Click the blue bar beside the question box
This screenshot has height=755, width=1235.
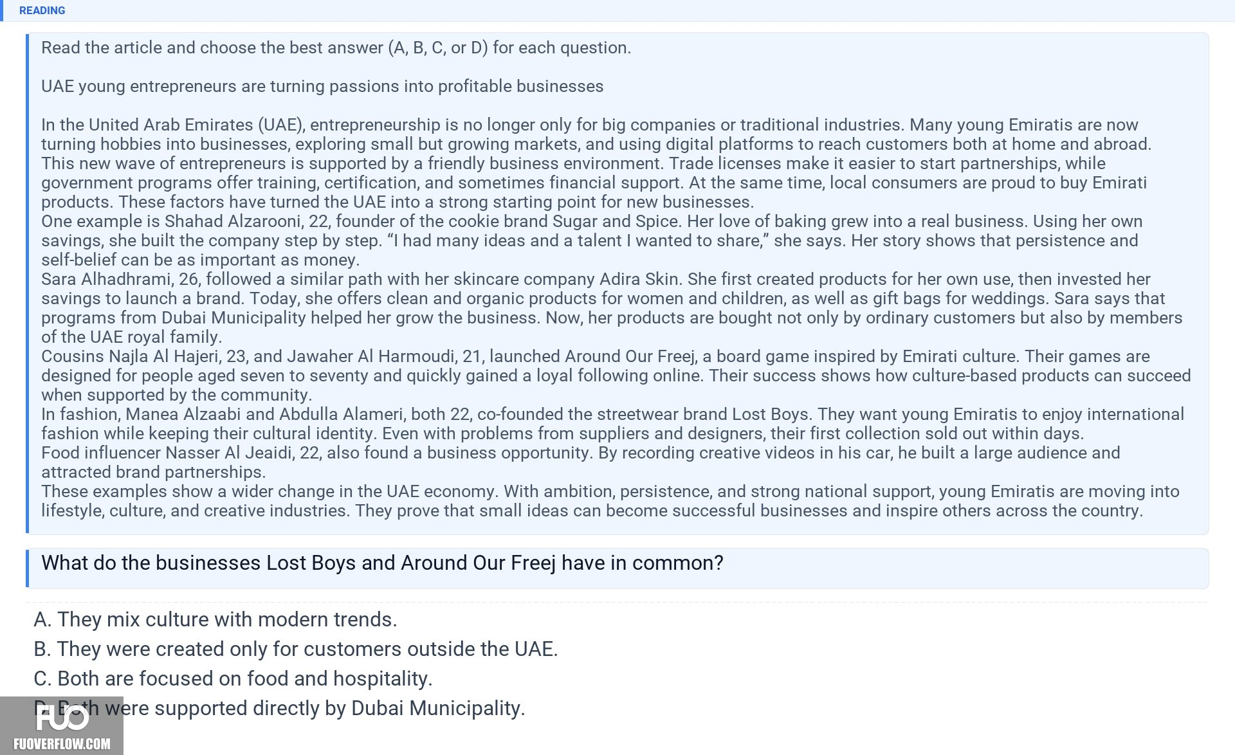pos(28,569)
